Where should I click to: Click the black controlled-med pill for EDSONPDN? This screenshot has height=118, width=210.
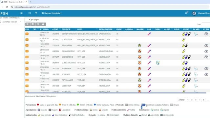tap(187, 46)
